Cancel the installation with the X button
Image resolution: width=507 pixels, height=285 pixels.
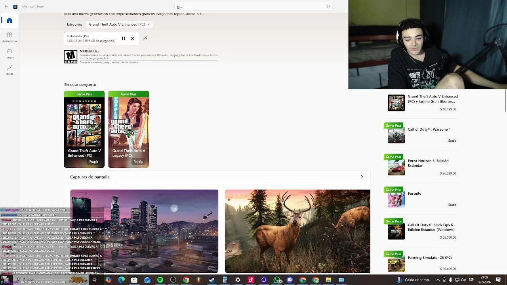coord(133,38)
